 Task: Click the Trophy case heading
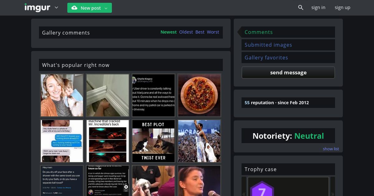261,169
